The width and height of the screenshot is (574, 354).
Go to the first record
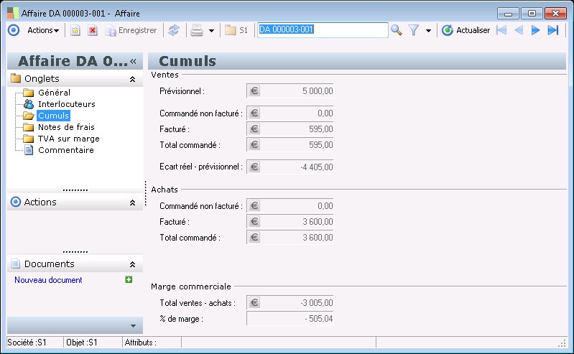click(x=501, y=30)
